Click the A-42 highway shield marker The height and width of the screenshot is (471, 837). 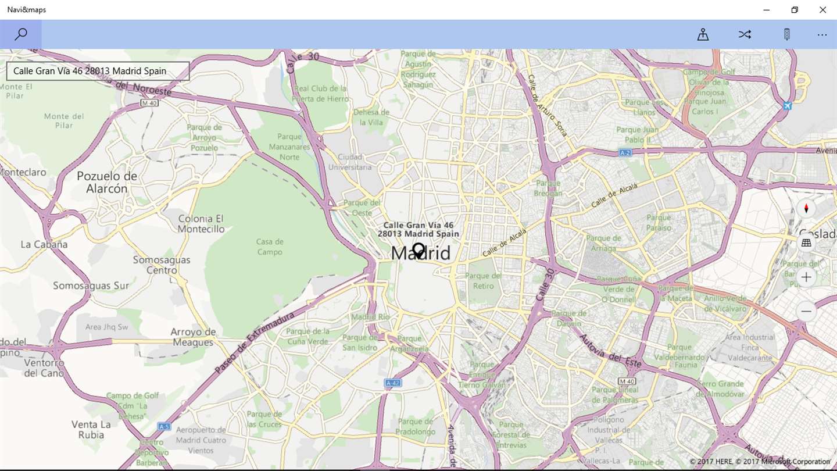coord(393,383)
